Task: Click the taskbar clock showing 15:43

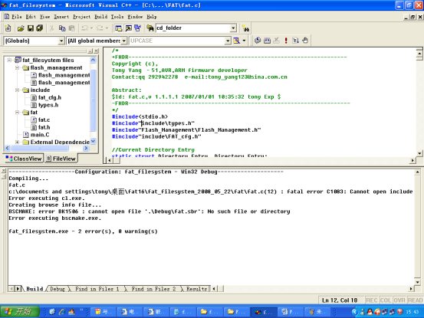Action: 412,312
